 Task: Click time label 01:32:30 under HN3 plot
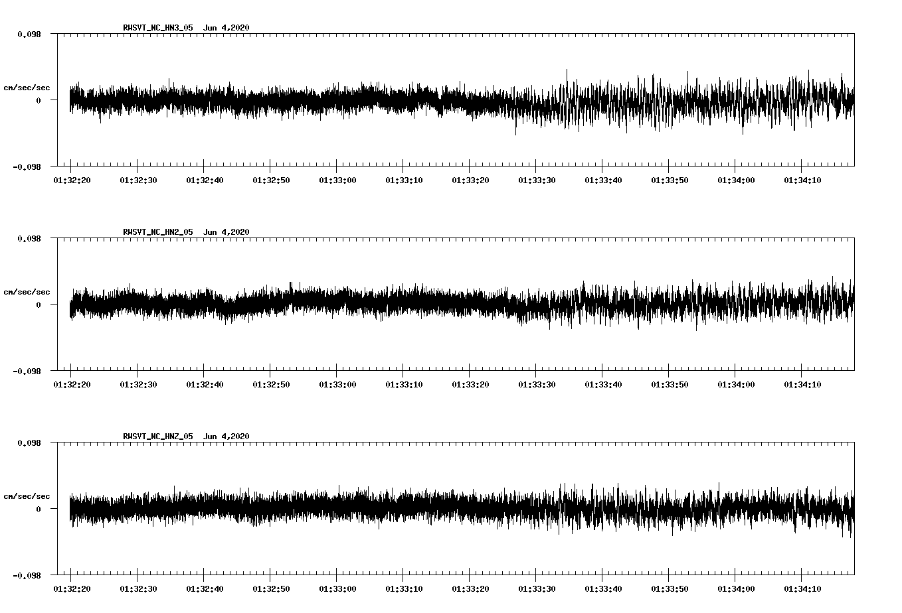138,180
